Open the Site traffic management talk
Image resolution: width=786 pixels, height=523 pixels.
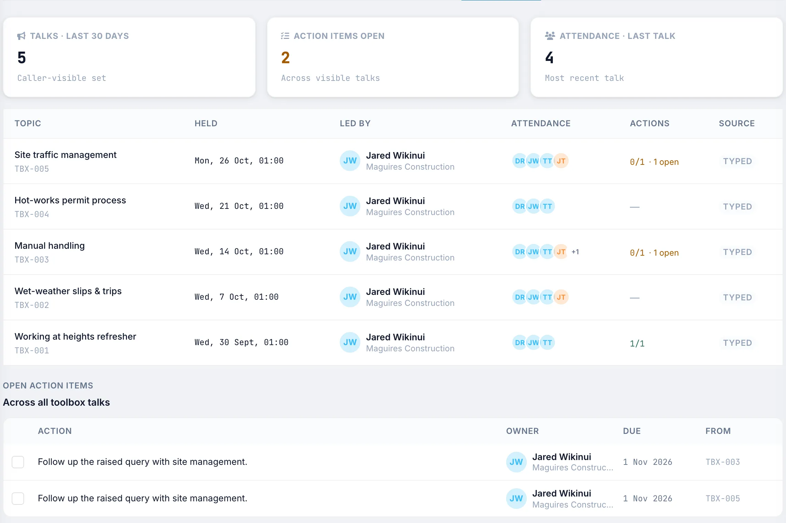(x=65, y=155)
